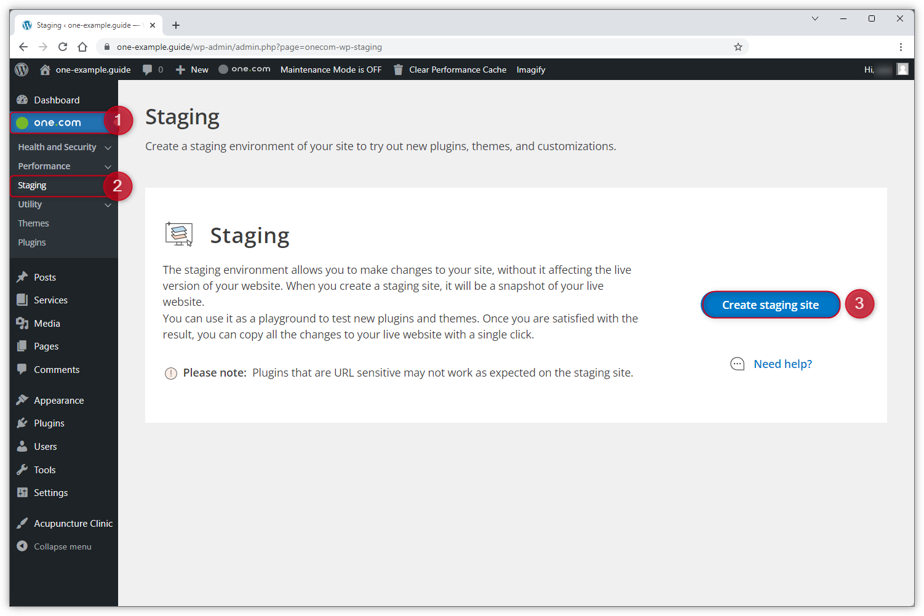This screenshot has height=616, width=924.
Task: Click the user avatar in top right corner
Action: [902, 69]
